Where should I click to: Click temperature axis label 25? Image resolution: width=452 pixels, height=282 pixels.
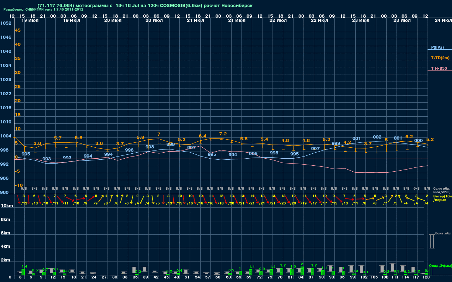(18, 87)
